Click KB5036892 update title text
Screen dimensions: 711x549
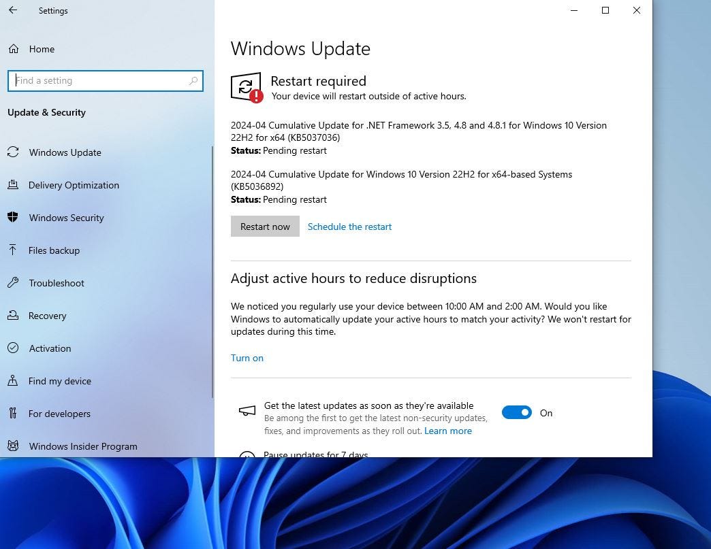click(x=401, y=180)
